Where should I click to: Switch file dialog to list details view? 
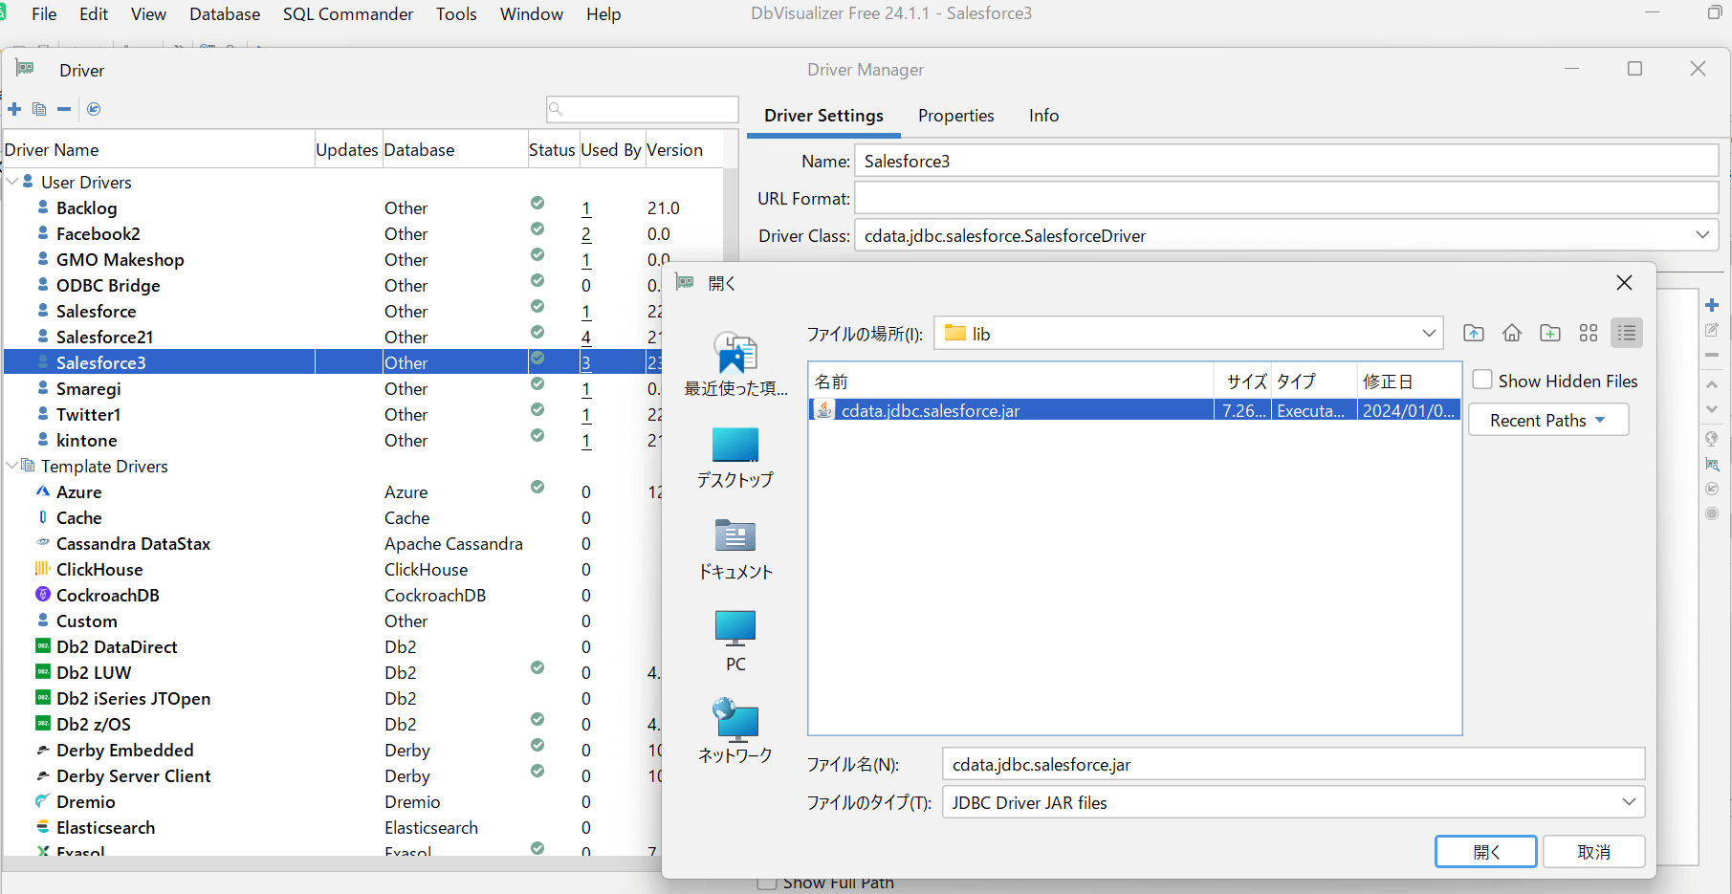click(x=1626, y=333)
